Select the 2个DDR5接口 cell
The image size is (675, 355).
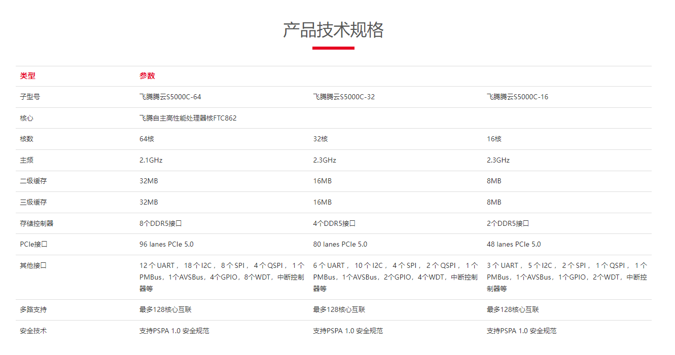(508, 223)
